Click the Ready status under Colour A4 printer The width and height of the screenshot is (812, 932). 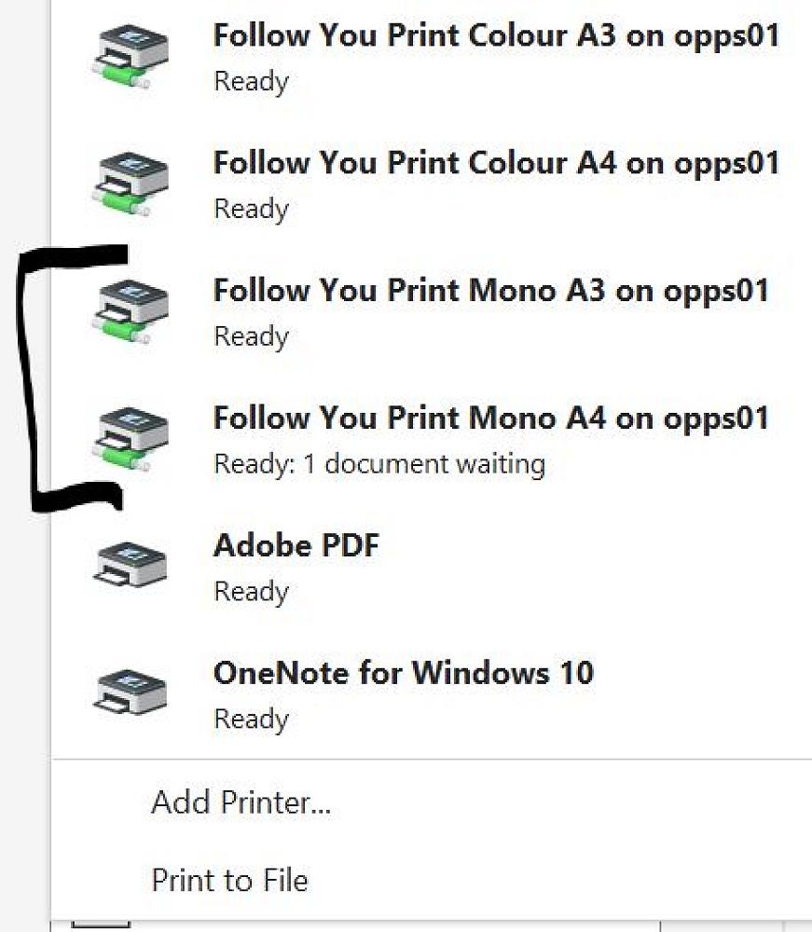coord(251,209)
